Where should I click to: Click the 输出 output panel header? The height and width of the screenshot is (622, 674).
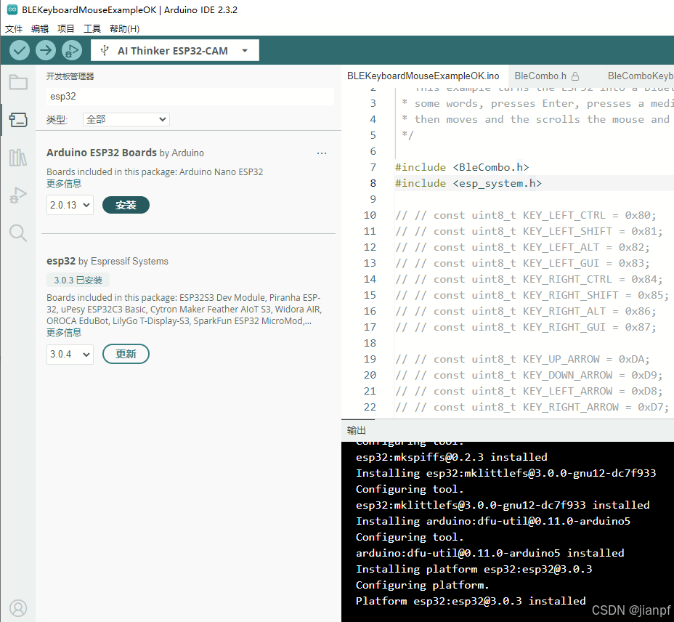tap(357, 430)
